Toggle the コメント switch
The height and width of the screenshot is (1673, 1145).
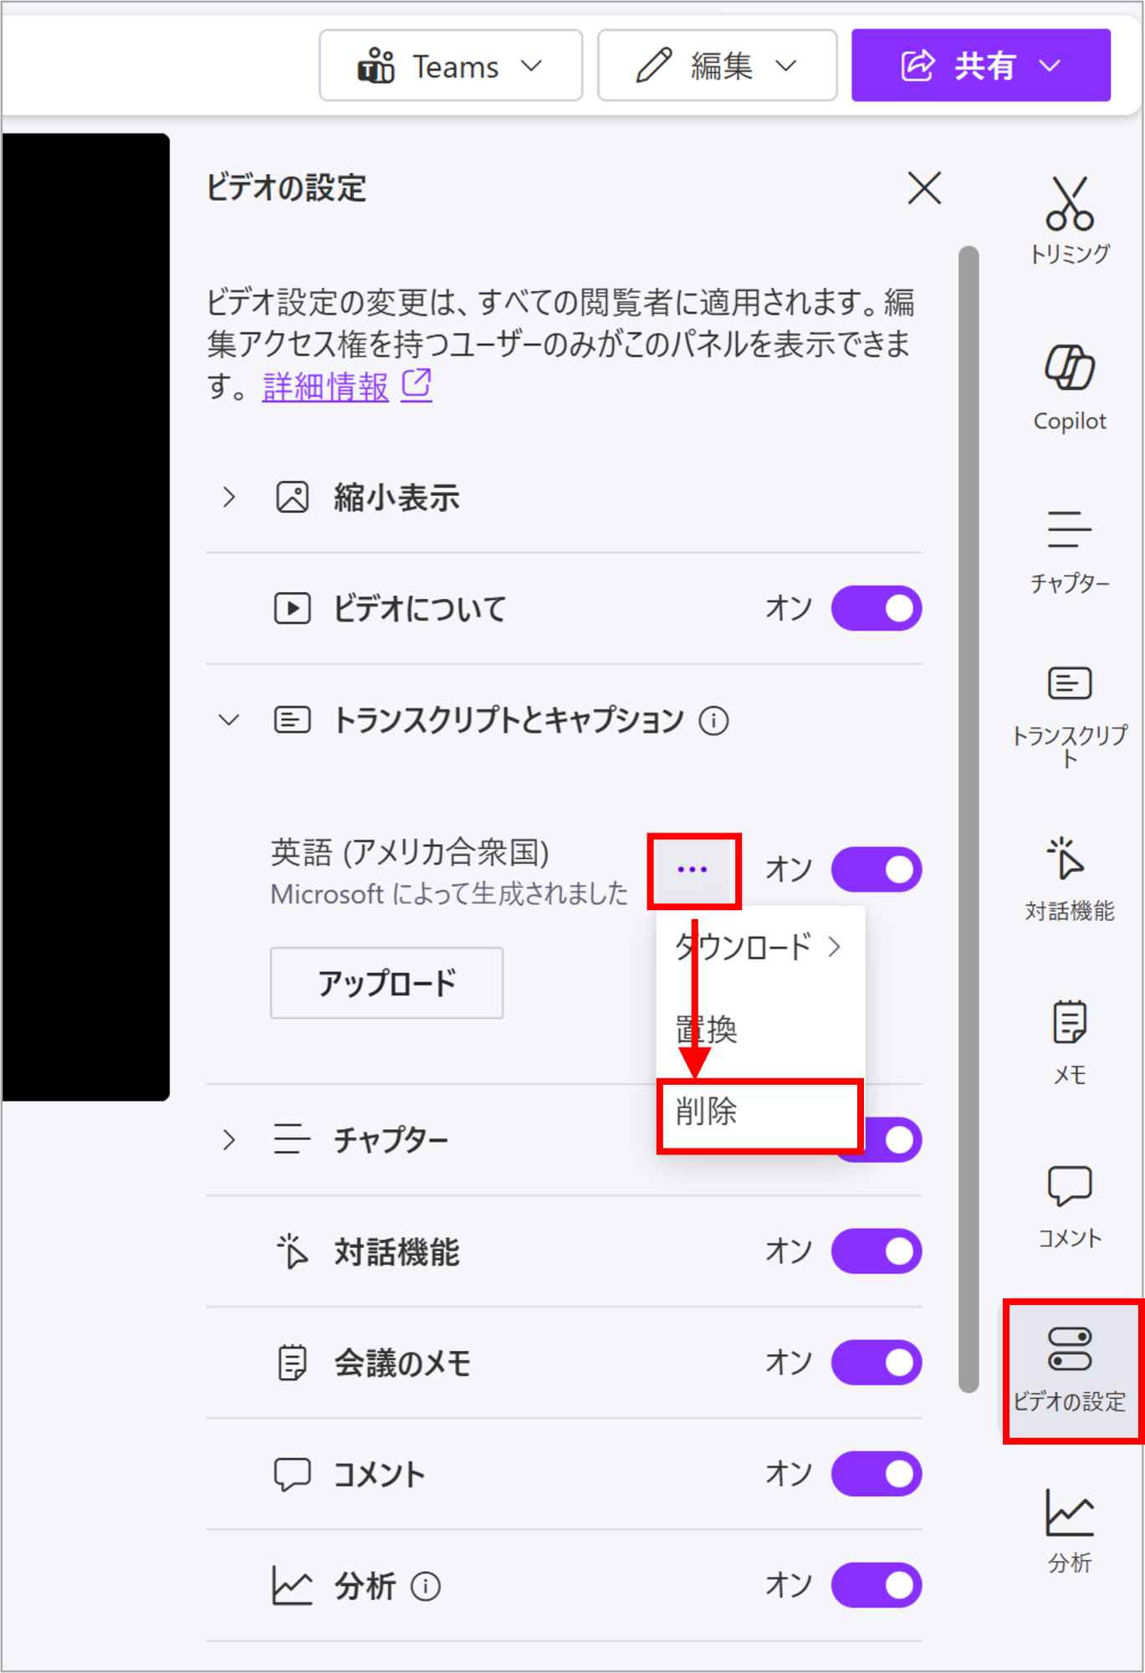877,1474
